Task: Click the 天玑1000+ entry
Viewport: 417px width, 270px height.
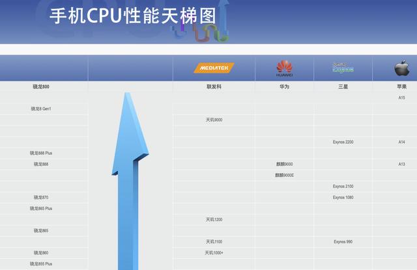Action: [x=214, y=252]
